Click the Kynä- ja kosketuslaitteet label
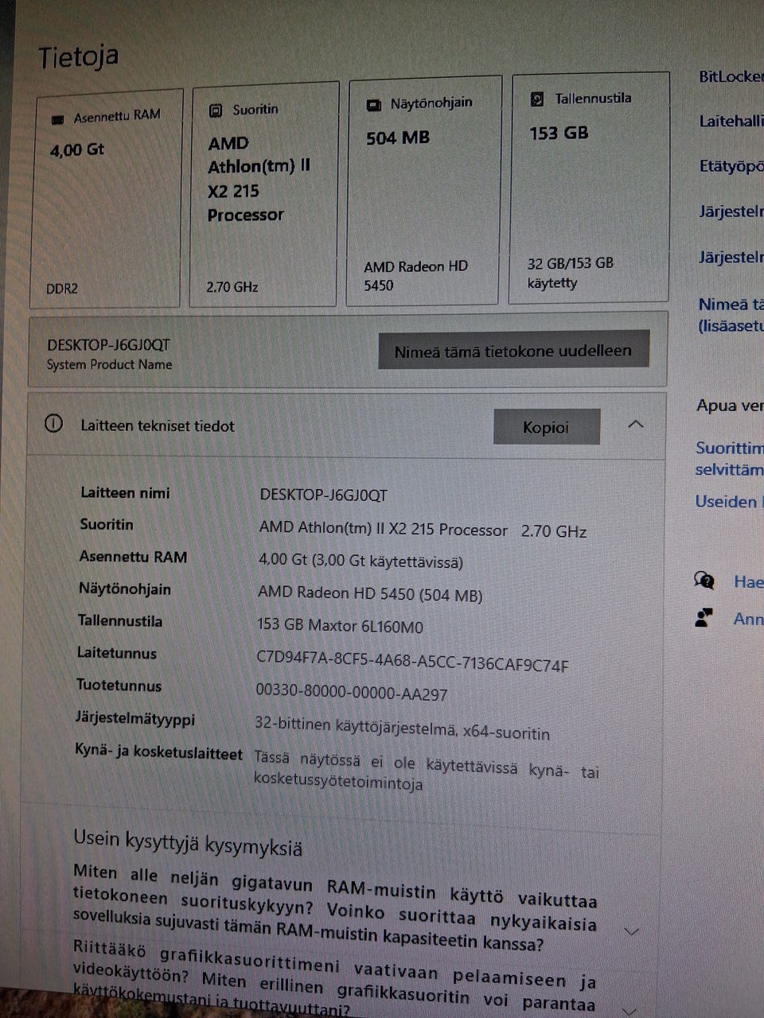764x1018 pixels. click(x=158, y=752)
